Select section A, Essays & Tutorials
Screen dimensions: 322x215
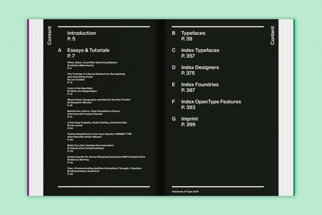88,50
